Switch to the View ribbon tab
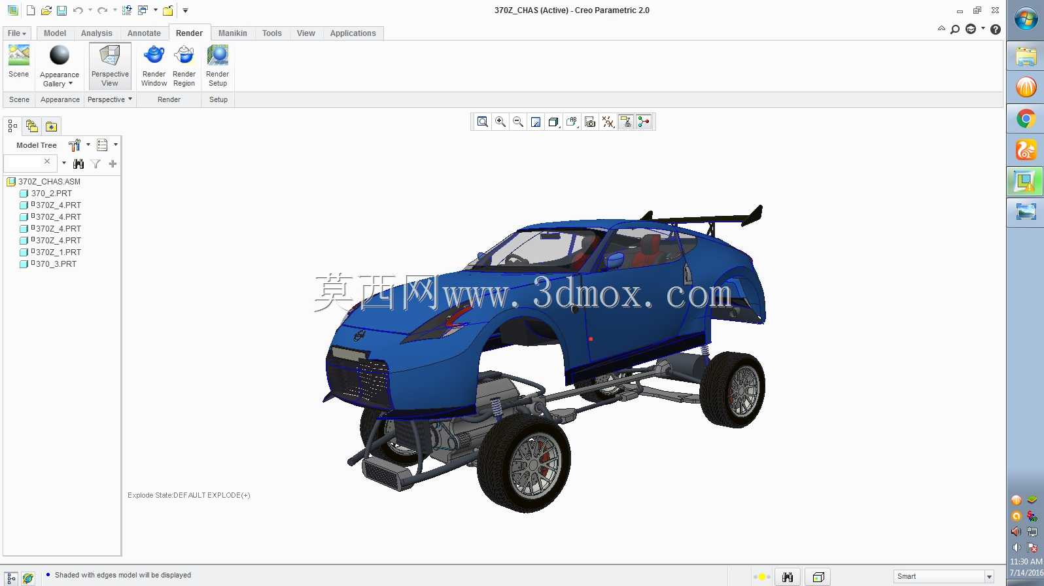This screenshot has width=1044, height=586. pos(306,33)
